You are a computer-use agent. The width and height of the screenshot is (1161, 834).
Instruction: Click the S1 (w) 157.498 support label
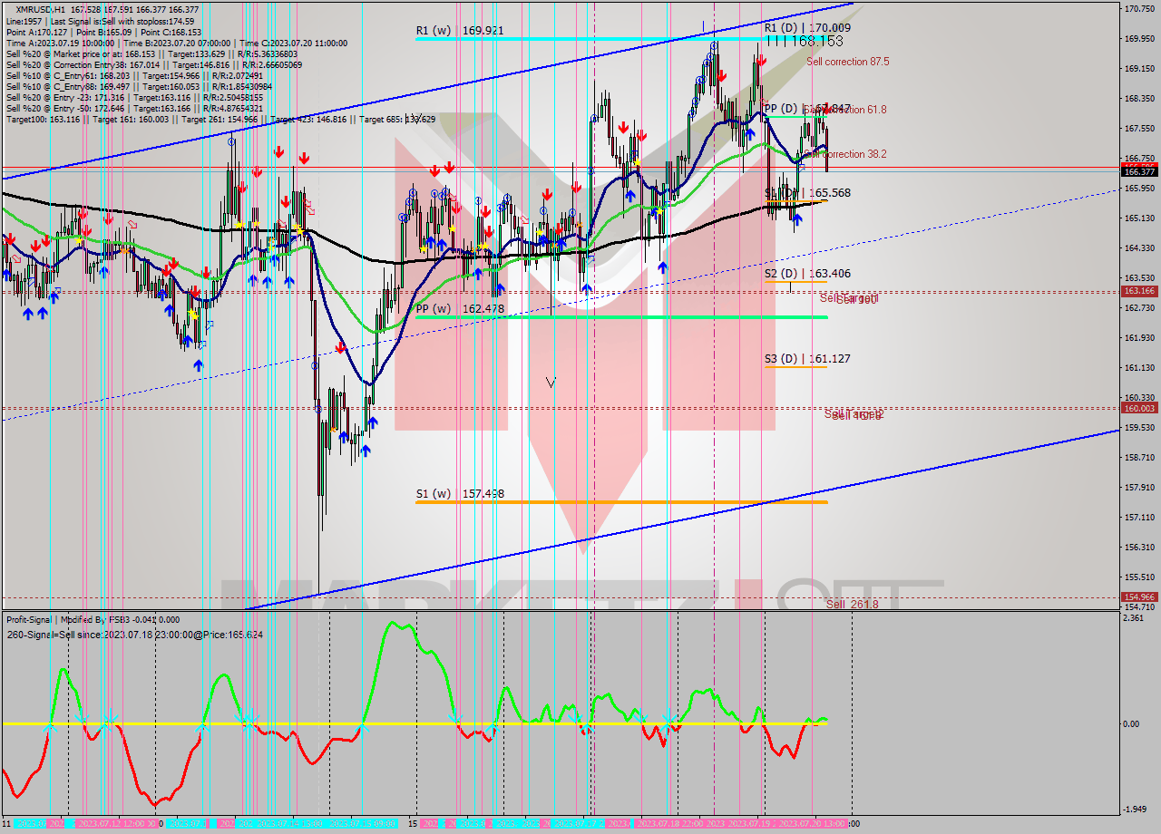(459, 494)
